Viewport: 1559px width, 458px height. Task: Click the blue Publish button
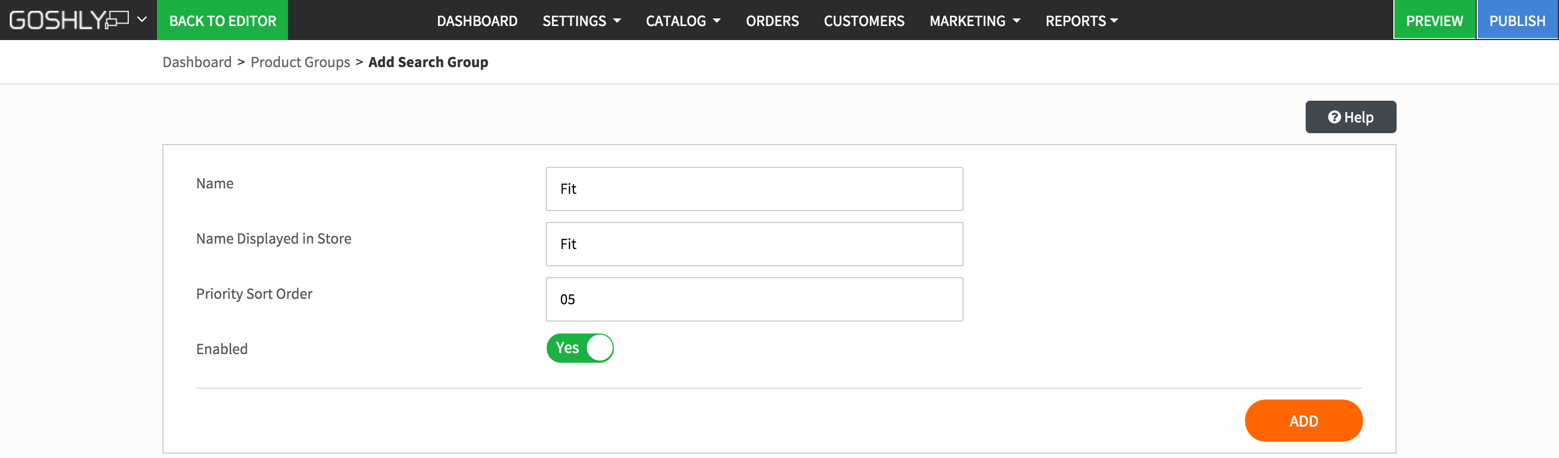pos(1517,20)
